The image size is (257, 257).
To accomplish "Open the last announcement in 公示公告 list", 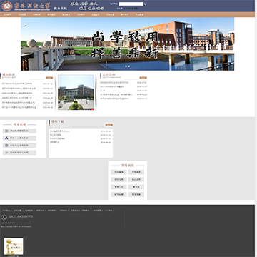I will click(x=114, y=99).
